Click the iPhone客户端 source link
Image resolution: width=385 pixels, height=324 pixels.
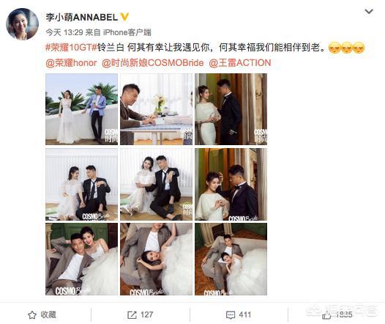(x=127, y=32)
